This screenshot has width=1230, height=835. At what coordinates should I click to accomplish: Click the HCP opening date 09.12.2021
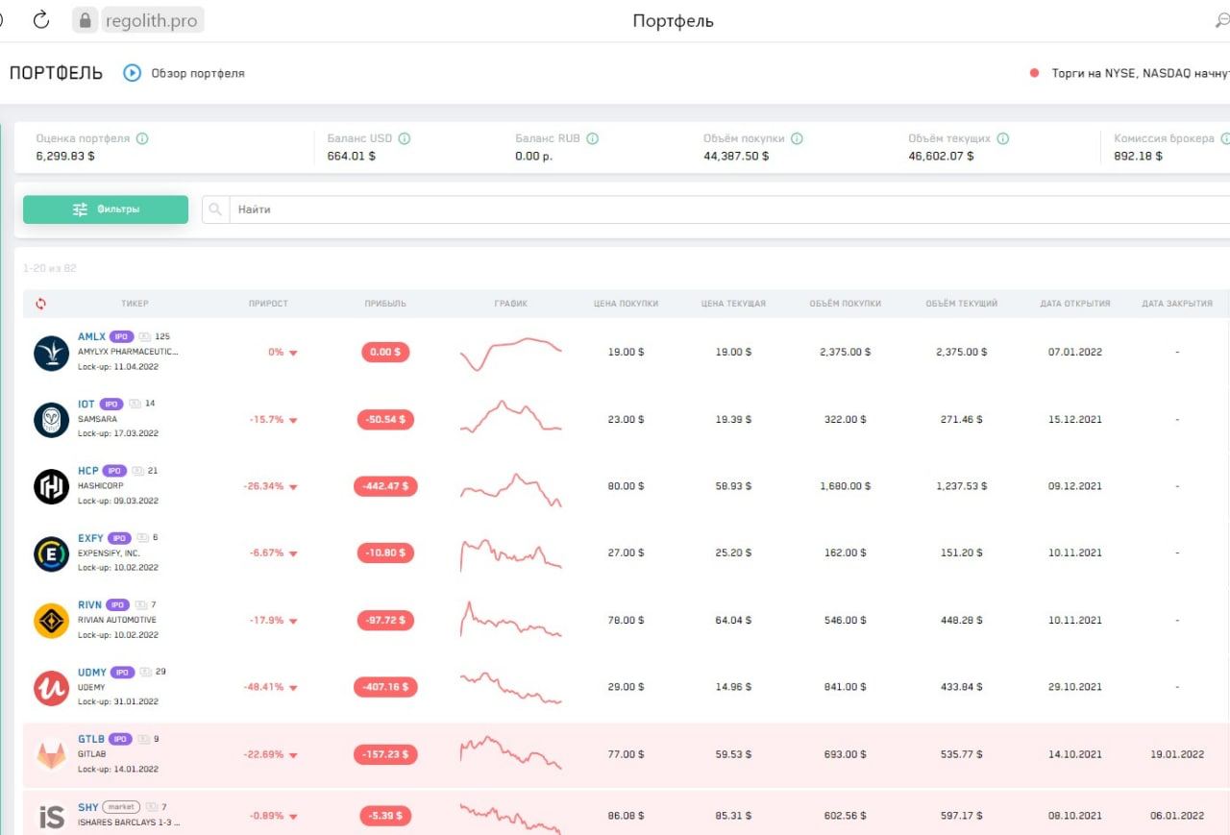(1075, 487)
